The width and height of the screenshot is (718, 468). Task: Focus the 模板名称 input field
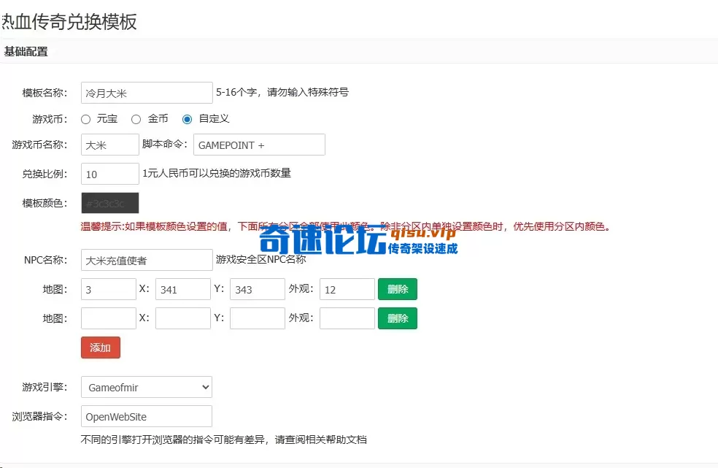(x=147, y=93)
